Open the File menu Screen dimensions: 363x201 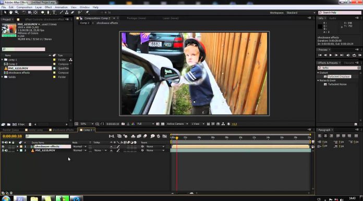4,7
